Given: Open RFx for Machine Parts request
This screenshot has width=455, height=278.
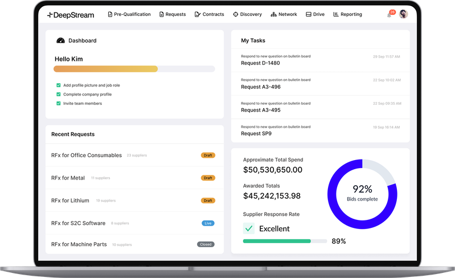Looking at the screenshot, I should 134,244.
